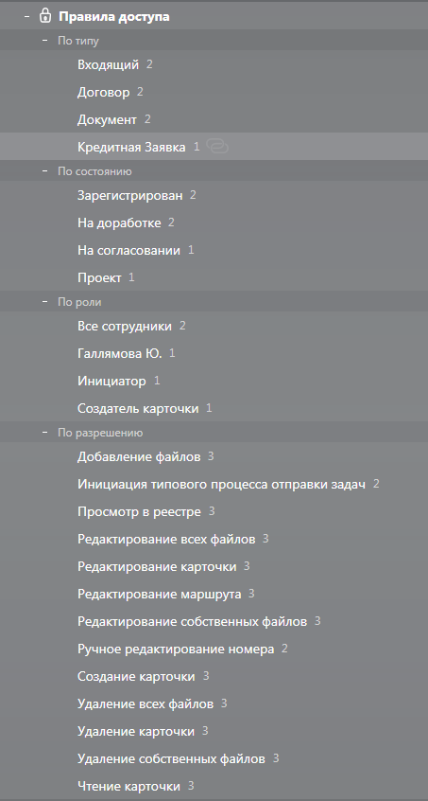Click the link icon next to Кредитная Заявка
Viewport: 428px width, 801px height.
[217, 147]
